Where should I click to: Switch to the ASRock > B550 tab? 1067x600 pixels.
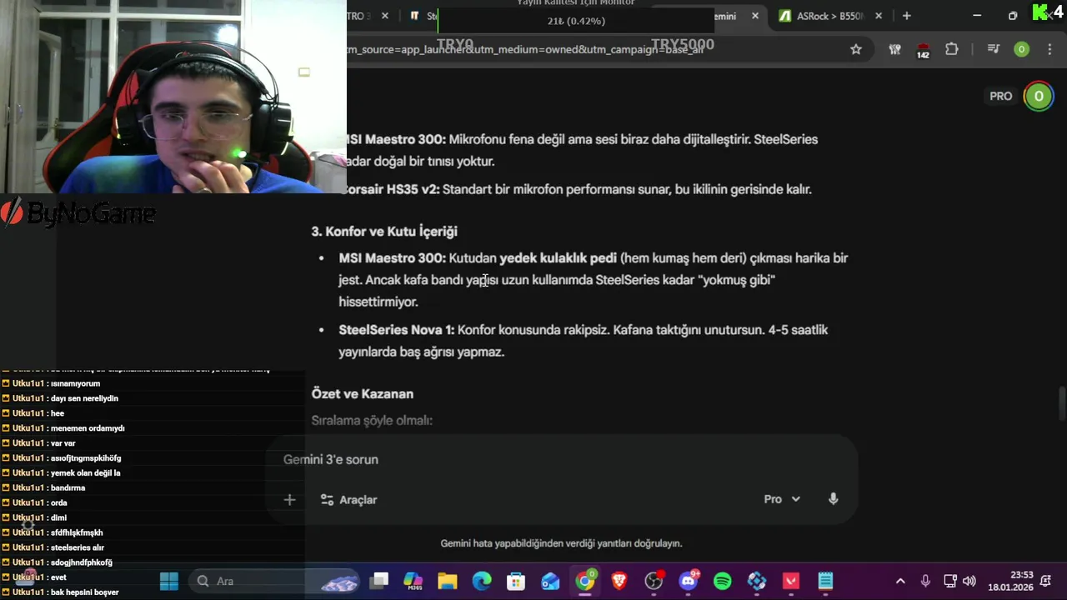pos(830,16)
